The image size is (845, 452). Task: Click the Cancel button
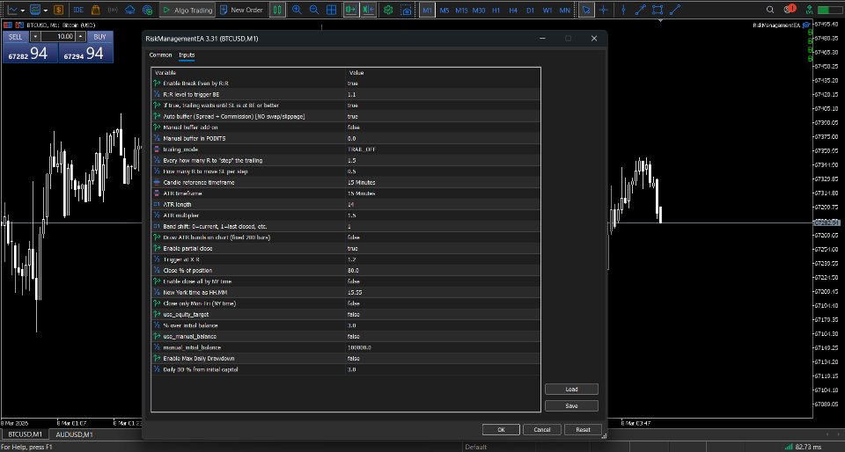(x=541, y=429)
